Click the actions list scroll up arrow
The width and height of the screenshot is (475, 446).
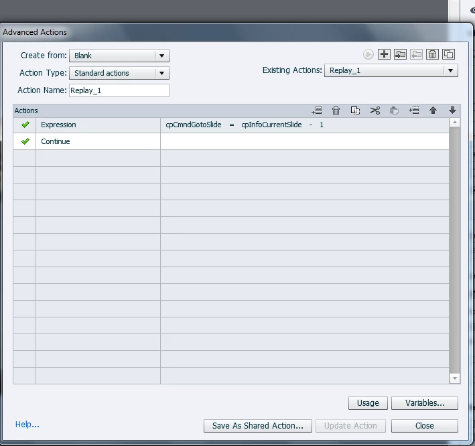click(455, 123)
